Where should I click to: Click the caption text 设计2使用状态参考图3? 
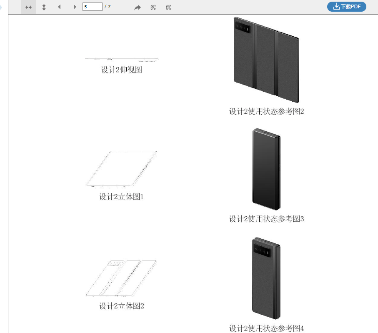(x=266, y=219)
